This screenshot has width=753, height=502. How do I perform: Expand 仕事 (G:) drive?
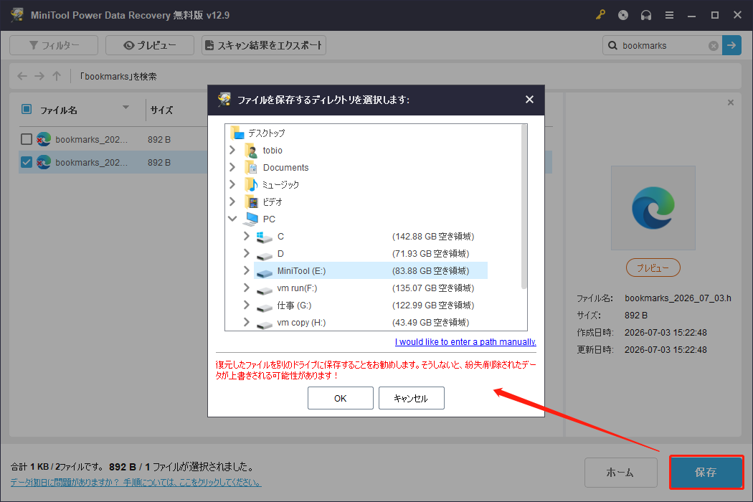(x=247, y=305)
